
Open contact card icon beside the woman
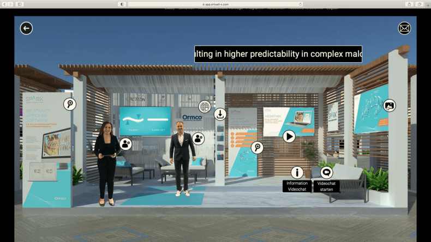pyautogui.click(x=125, y=144)
